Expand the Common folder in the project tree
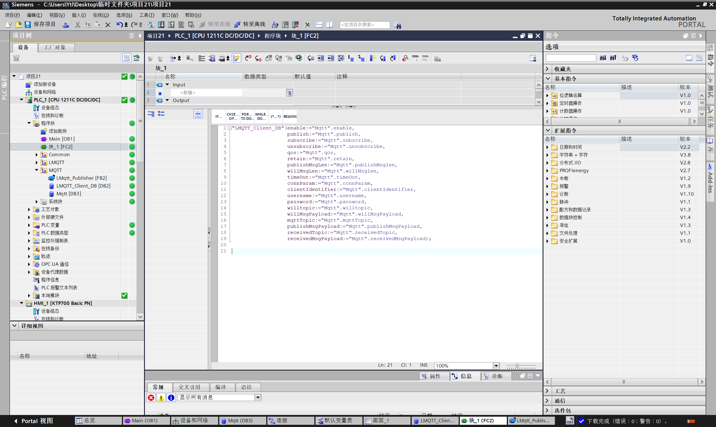Screen dimensions: 716x427 37,155
